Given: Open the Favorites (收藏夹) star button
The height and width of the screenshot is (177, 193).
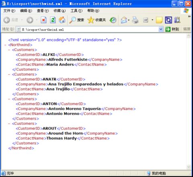Looking at the screenshot, I should 96,20.
